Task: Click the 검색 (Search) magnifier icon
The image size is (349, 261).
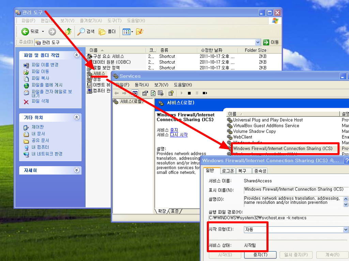Action: pyautogui.click(x=81, y=32)
